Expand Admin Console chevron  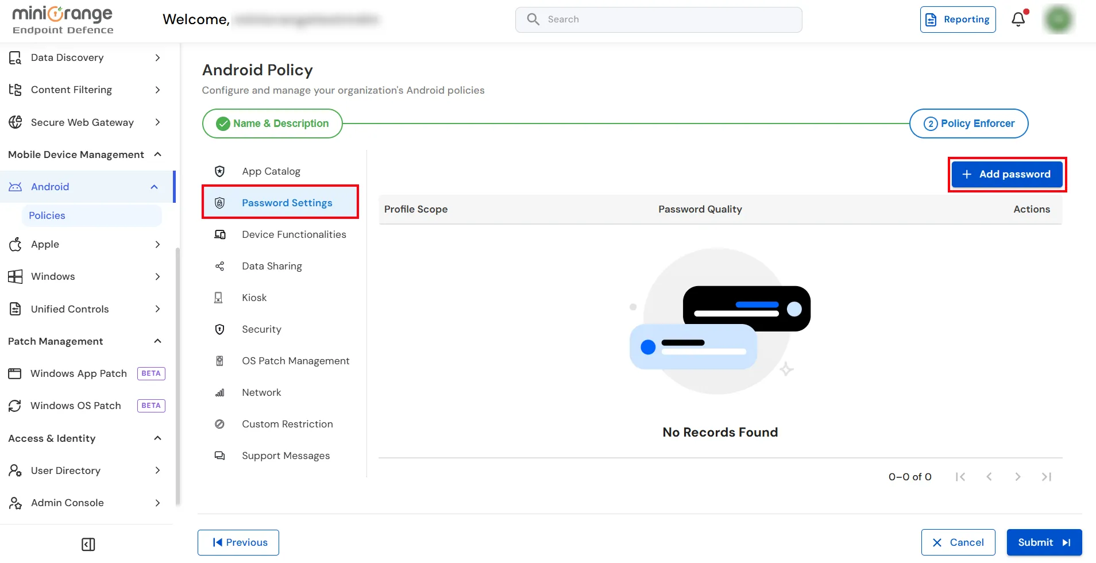pyautogui.click(x=158, y=503)
